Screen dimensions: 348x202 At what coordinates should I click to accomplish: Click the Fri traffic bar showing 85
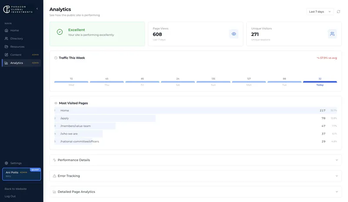click(x=142, y=82)
